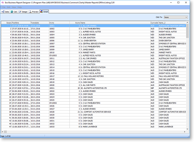Viewport: 194px width, 142px height.
Task: Click the Preview tab magnifier icon
Action: coord(30,12)
